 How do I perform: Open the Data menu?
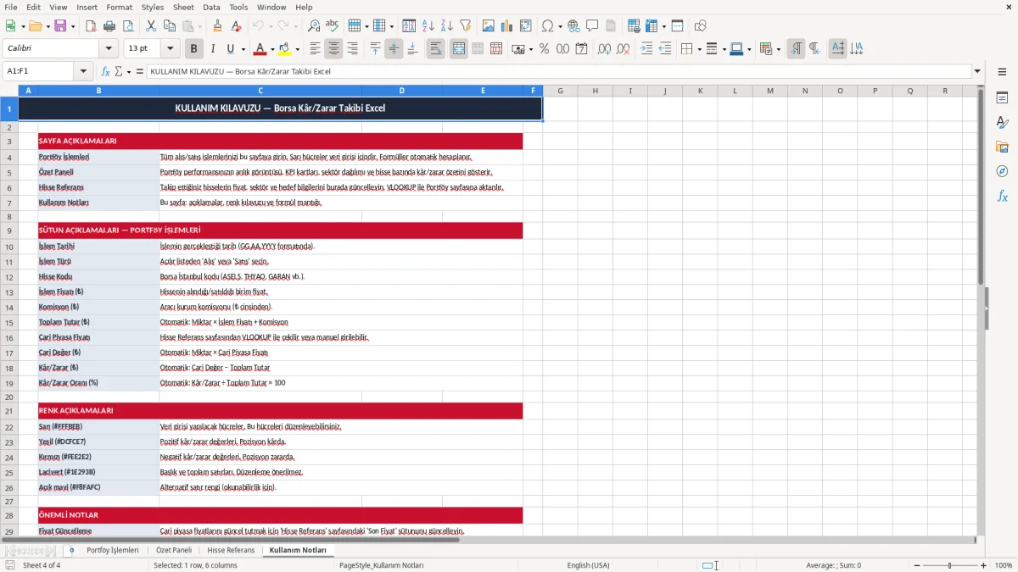click(x=211, y=7)
